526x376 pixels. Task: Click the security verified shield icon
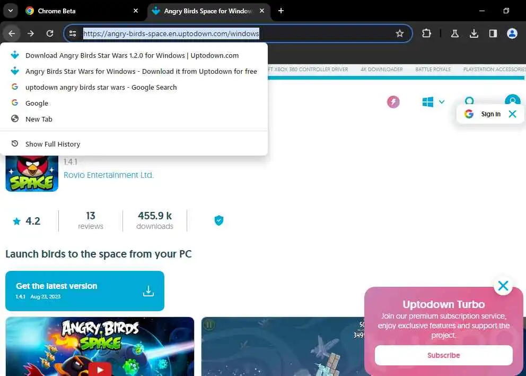click(218, 220)
